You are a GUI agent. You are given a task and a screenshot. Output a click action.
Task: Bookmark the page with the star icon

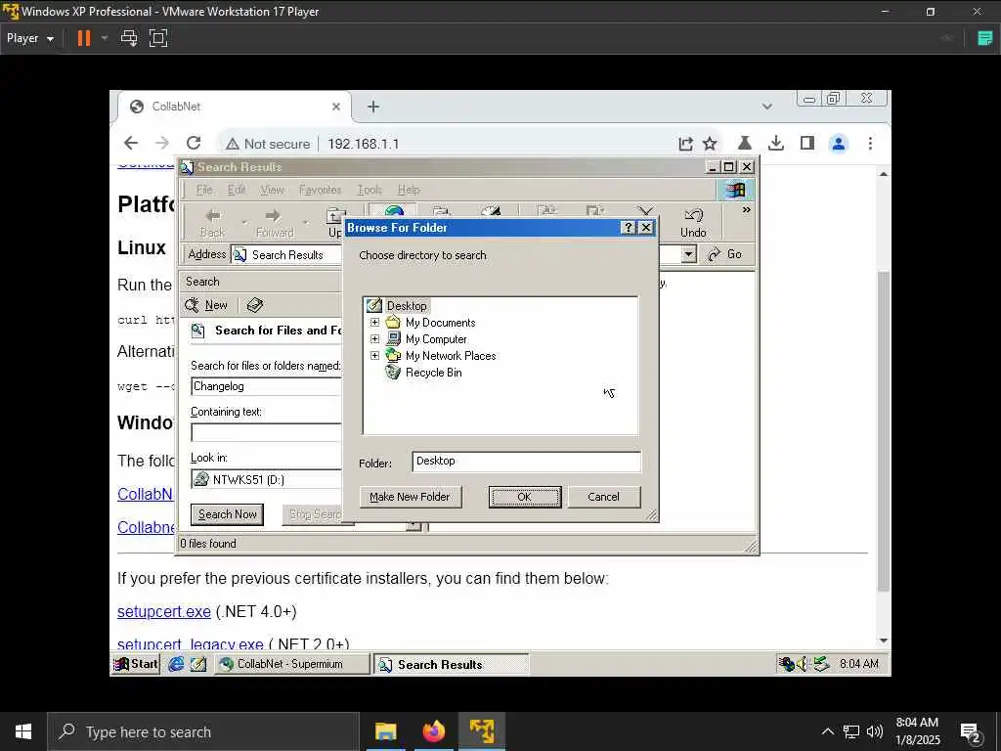710,144
